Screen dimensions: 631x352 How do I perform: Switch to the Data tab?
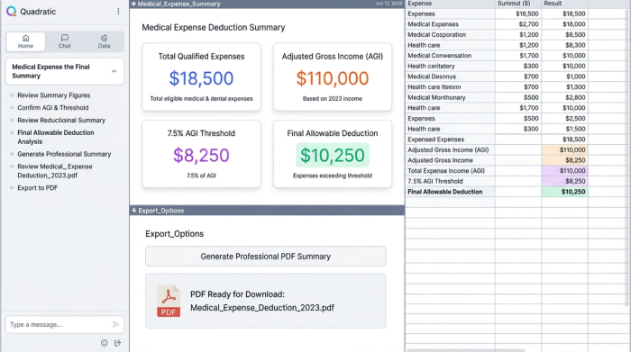(104, 41)
